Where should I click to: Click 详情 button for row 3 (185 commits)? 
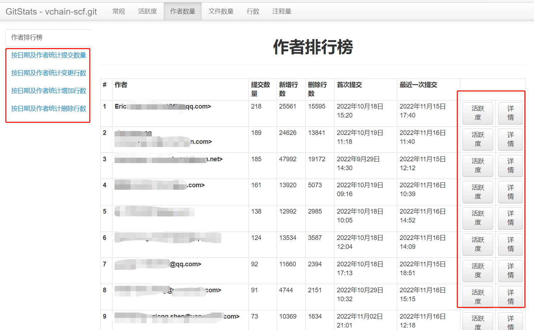tap(511, 166)
